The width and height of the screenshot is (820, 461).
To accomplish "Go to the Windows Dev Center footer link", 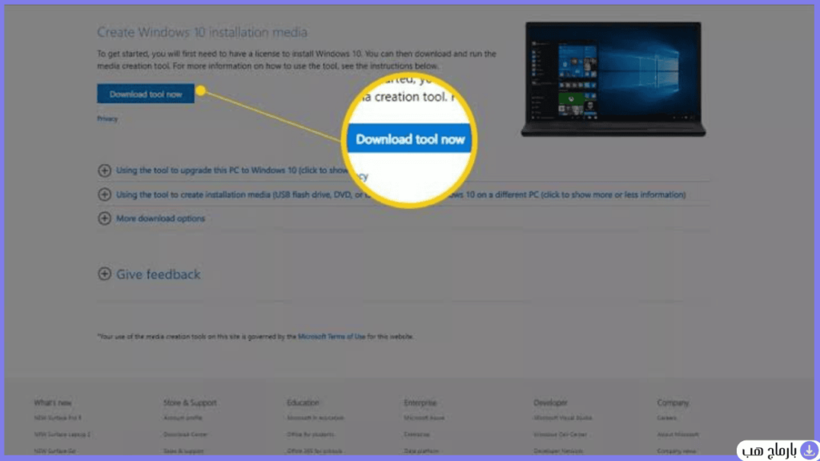I will click(560, 435).
